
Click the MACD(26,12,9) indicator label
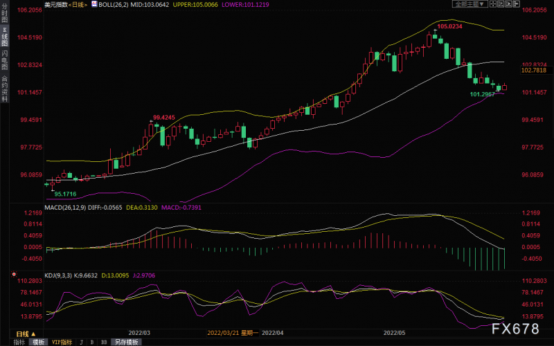(65, 207)
